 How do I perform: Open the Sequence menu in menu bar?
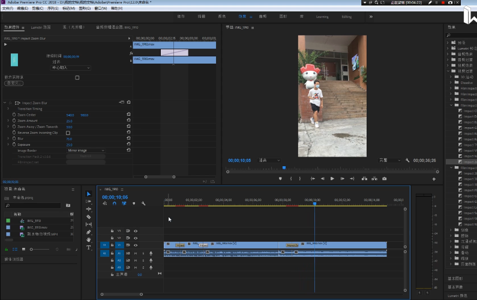point(52,8)
